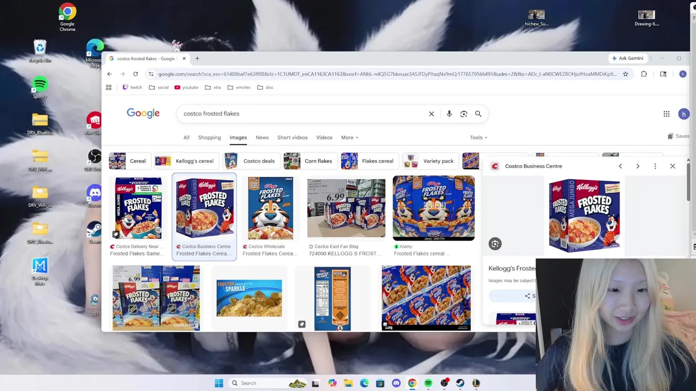The width and height of the screenshot is (696, 391).
Task: Select the Images tab
Action: pos(238,137)
